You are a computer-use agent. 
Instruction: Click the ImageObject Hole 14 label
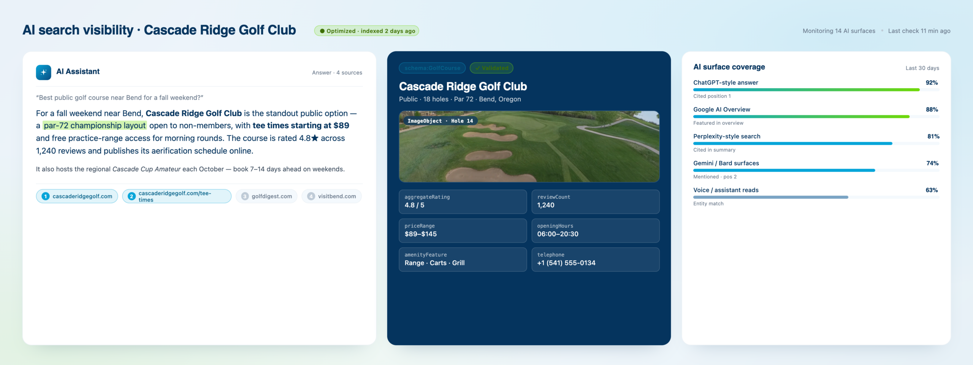tap(440, 121)
